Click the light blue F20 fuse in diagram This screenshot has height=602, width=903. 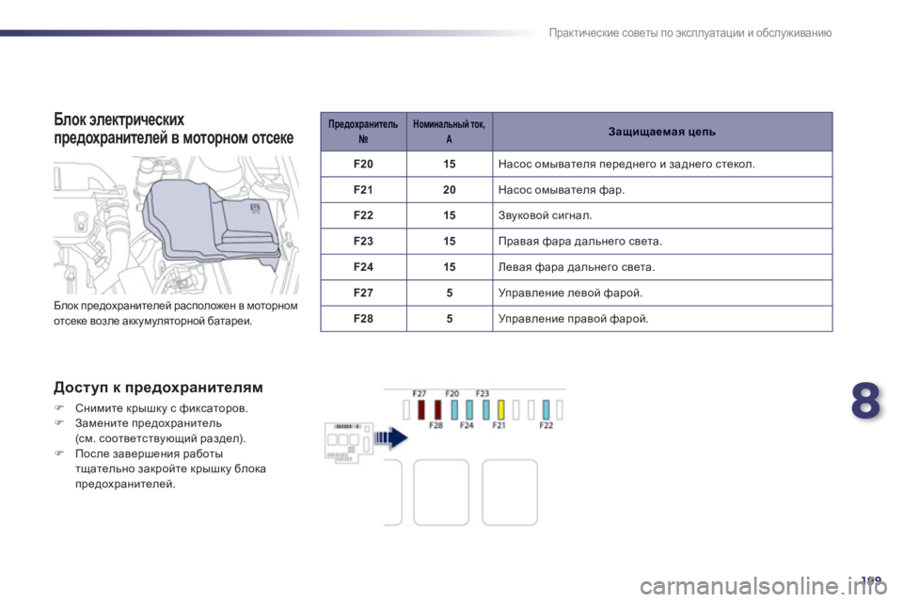454,409
